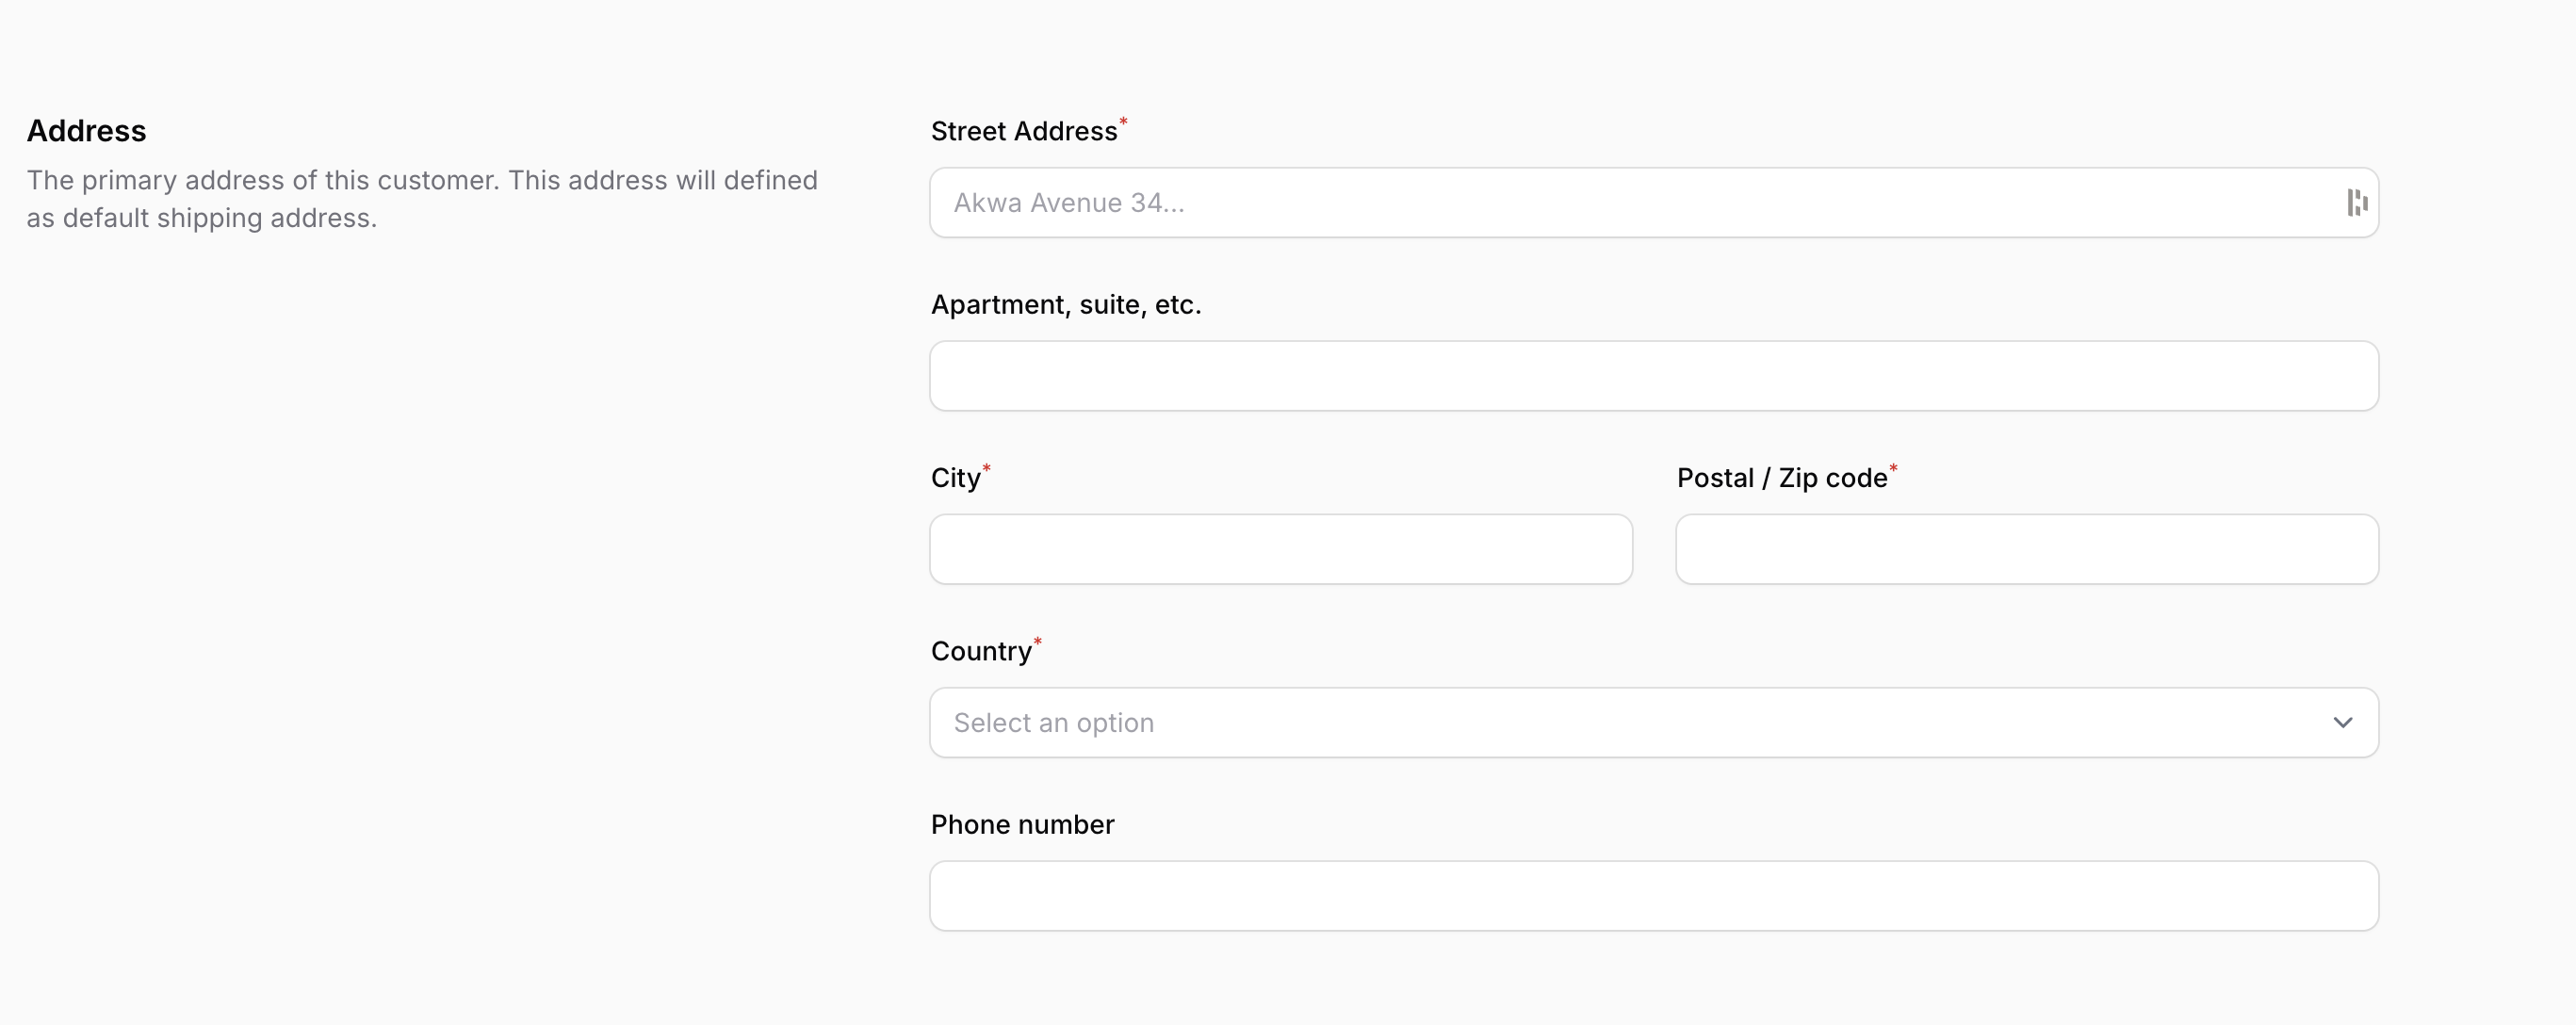Click the Country dropdown chevron arrow
The image size is (2576, 1025).
coord(2342,722)
